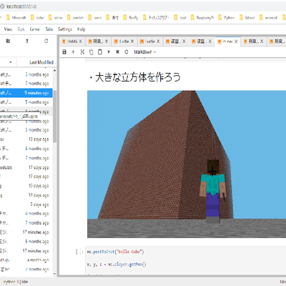Select the file modified a month ago
The height and width of the screenshot is (286, 286).
click(x=26, y=260)
